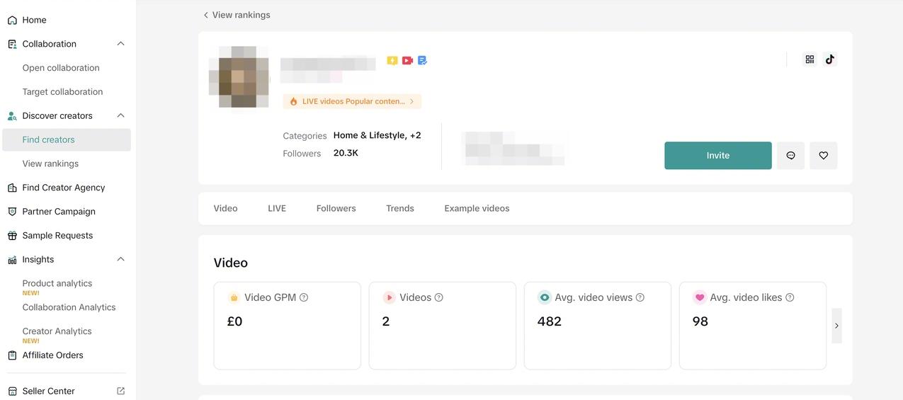
Task: Click the Avg. video views 482 value
Action: (x=550, y=321)
